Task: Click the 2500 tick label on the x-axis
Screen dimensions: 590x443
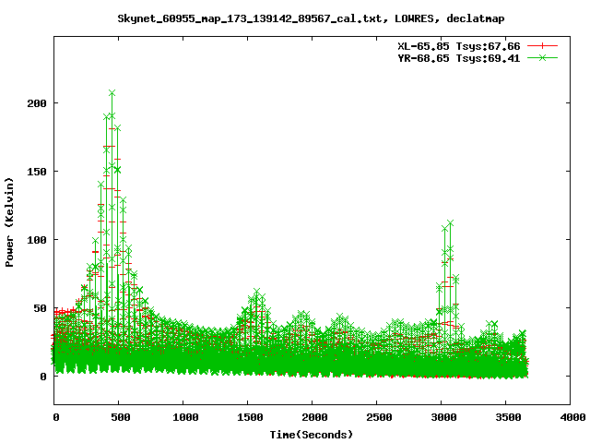Action: 377,417
